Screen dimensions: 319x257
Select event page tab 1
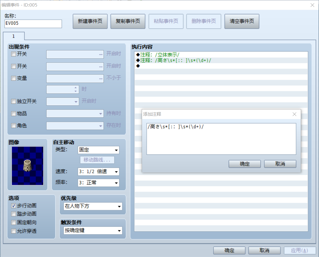pos(14,36)
